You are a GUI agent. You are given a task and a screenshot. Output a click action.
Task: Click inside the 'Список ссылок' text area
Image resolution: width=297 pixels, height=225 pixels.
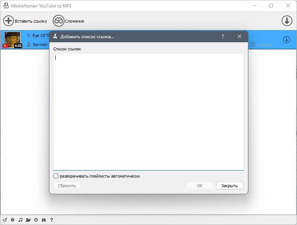148,112
